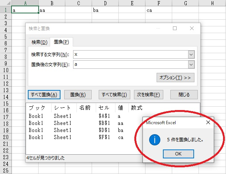The image size is (226, 174).
Task: Click the aa value in results list
Action: [x=121, y=123]
